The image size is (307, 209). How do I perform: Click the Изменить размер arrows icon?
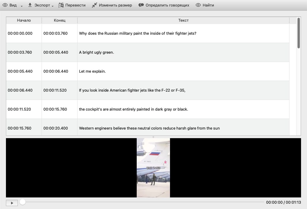pos(95,5)
